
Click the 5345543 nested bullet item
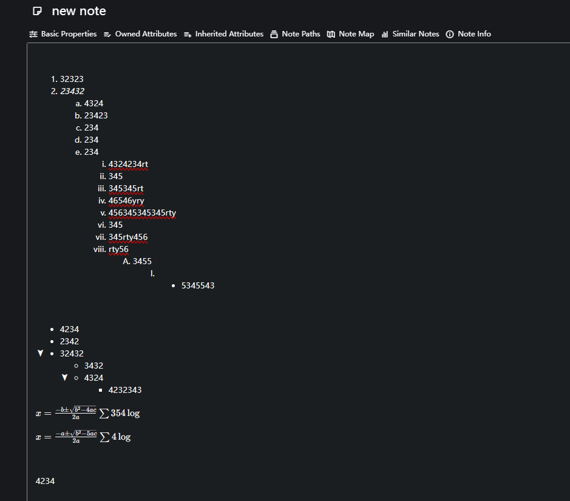pyautogui.click(x=197, y=285)
